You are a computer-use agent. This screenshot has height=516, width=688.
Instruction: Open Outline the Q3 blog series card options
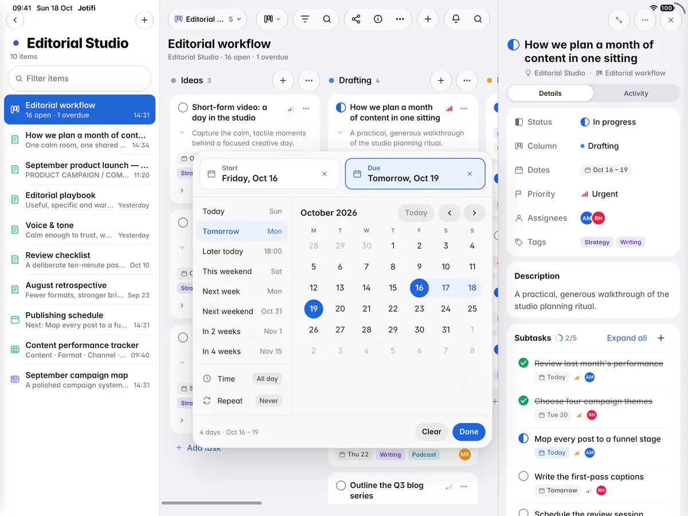pos(464,486)
